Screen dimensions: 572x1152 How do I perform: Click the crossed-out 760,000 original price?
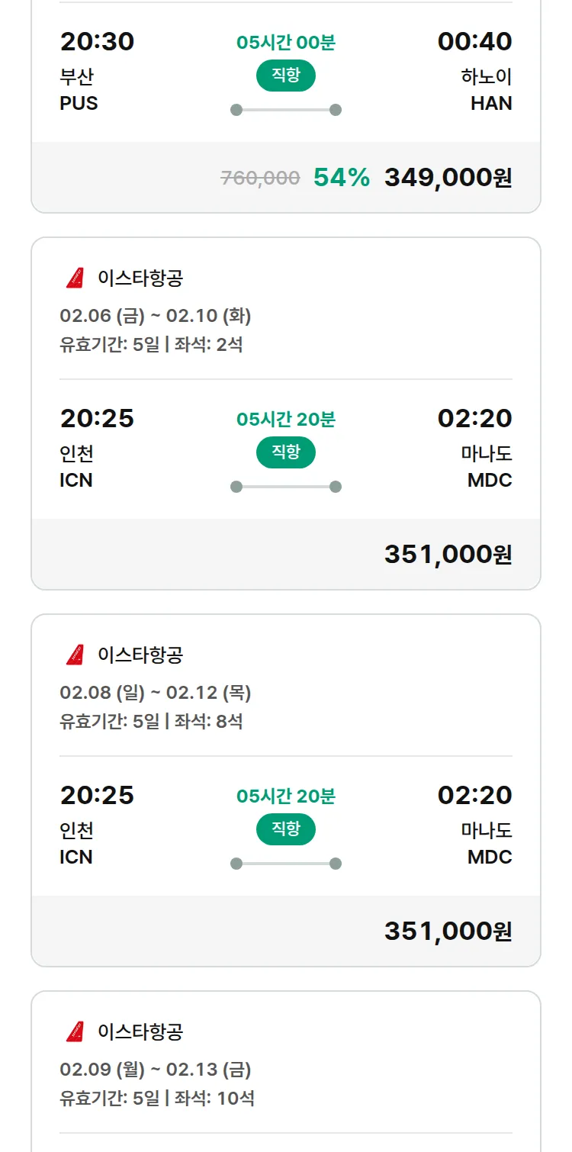[260, 179]
